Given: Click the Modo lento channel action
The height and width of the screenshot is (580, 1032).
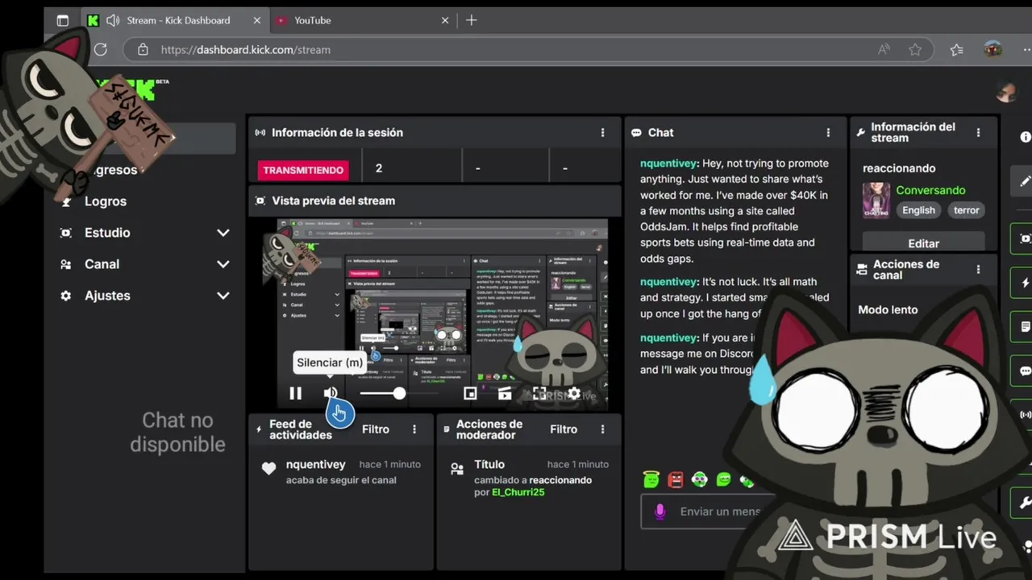Looking at the screenshot, I should [888, 310].
